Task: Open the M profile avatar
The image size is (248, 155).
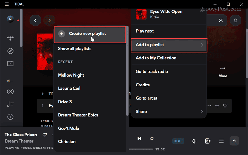Action: [x=11, y=19]
